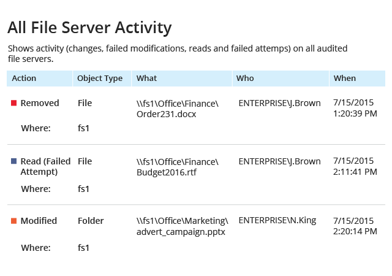Select the Object Type column header

click(x=102, y=79)
